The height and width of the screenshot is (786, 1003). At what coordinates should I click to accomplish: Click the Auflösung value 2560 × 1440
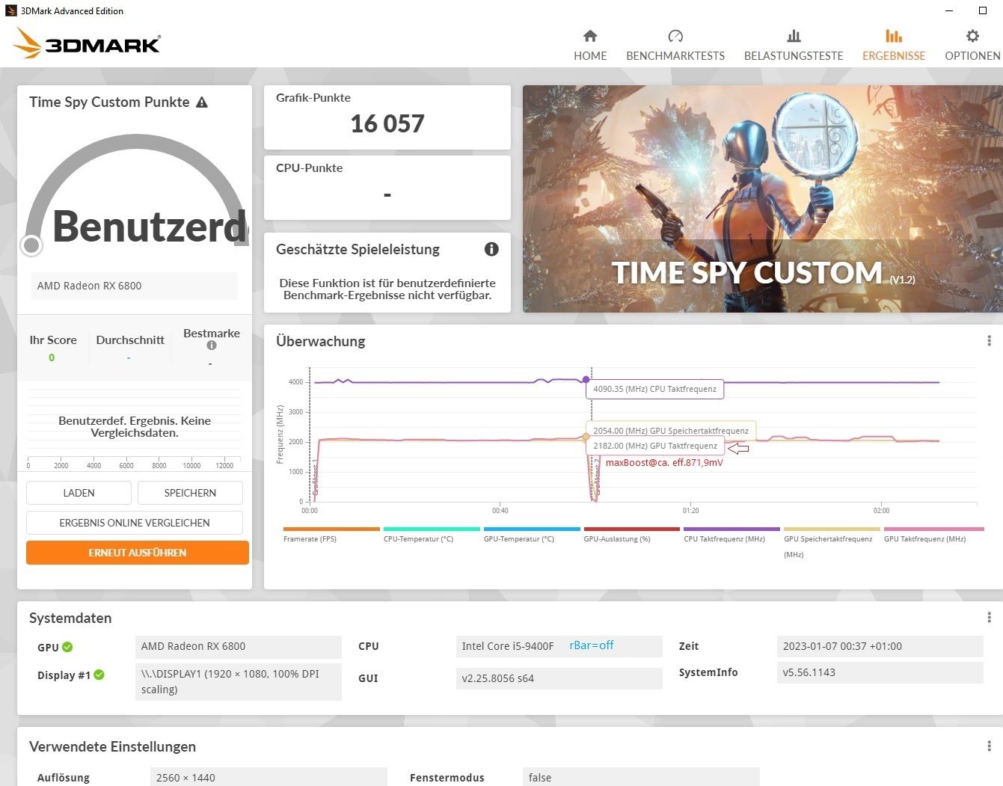(x=269, y=777)
